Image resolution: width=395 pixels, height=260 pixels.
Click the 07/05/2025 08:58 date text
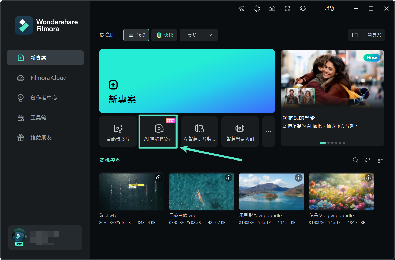tap(185, 223)
